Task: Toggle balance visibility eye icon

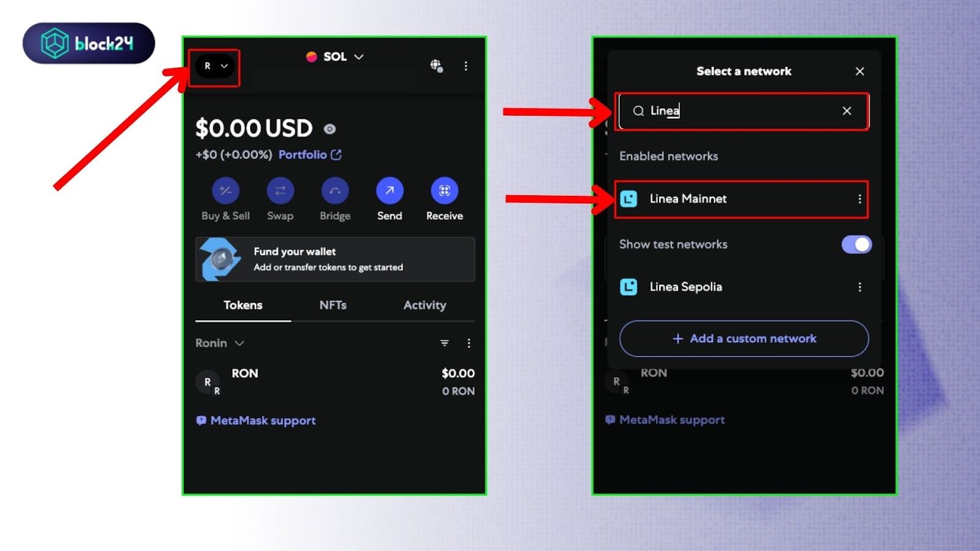Action: click(x=330, y=129)
